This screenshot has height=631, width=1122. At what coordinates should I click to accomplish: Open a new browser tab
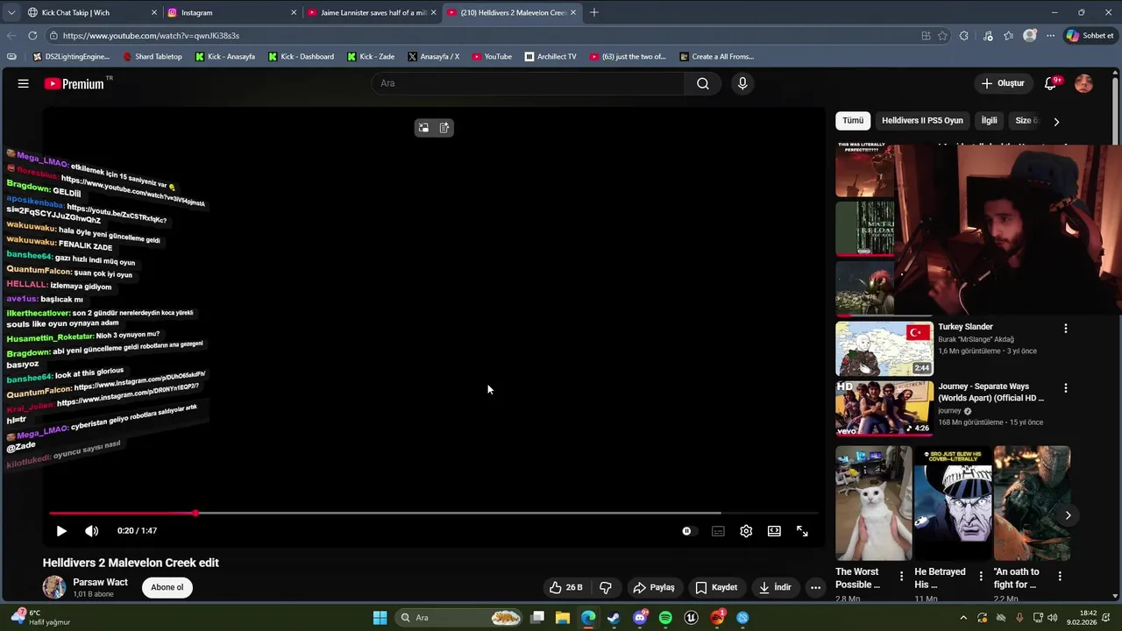click(594, 12)
